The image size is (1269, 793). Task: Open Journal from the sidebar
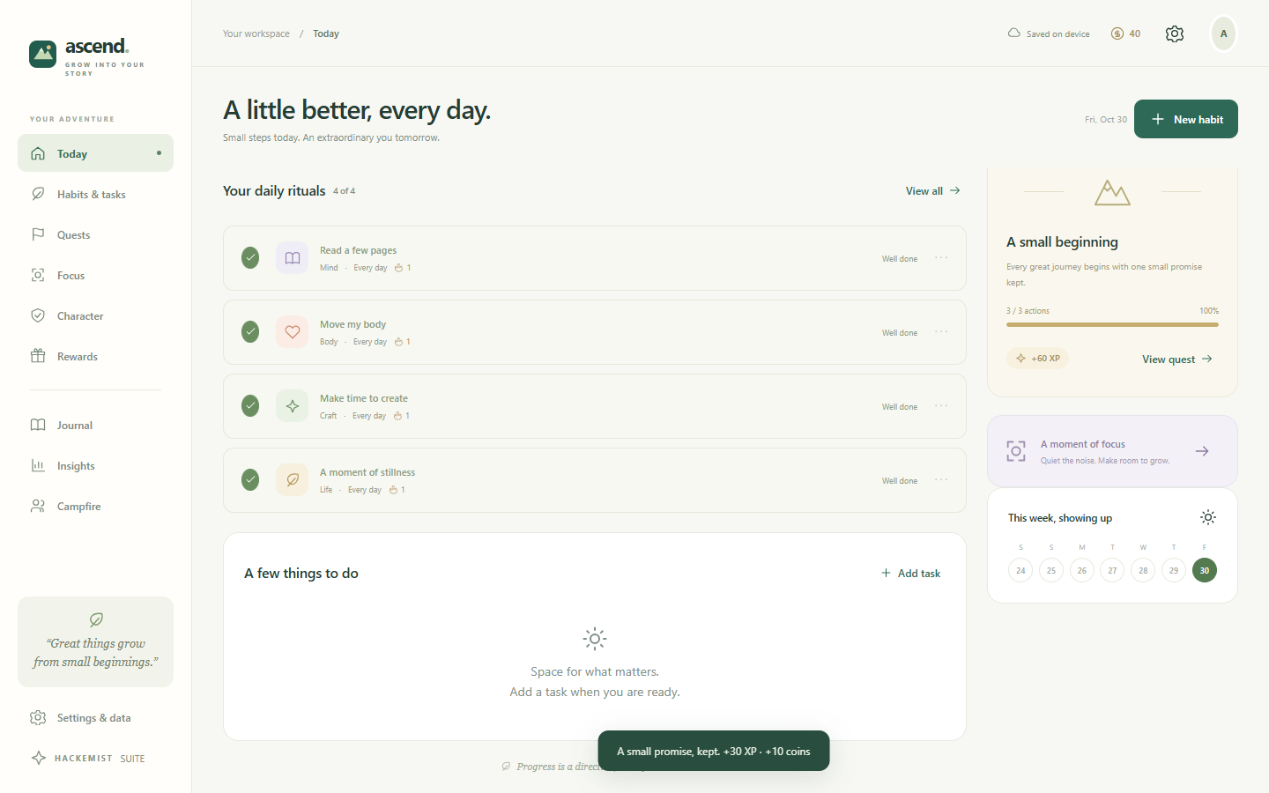(x=95, y=425)
